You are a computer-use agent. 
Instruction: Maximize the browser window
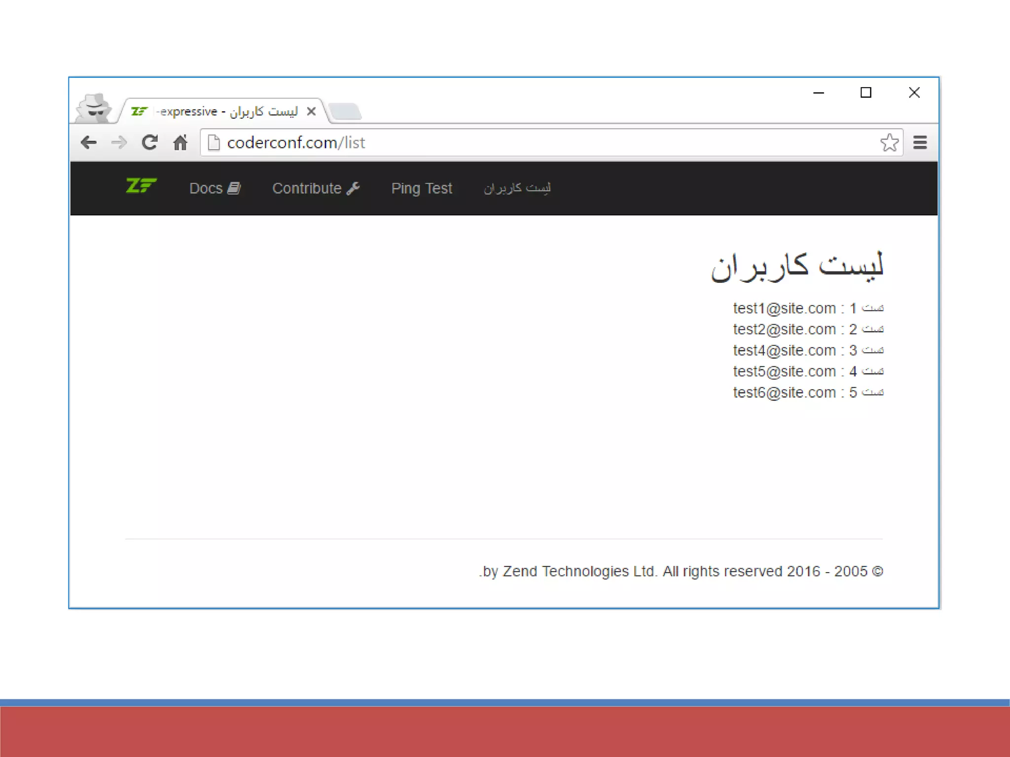pos(866,93)
